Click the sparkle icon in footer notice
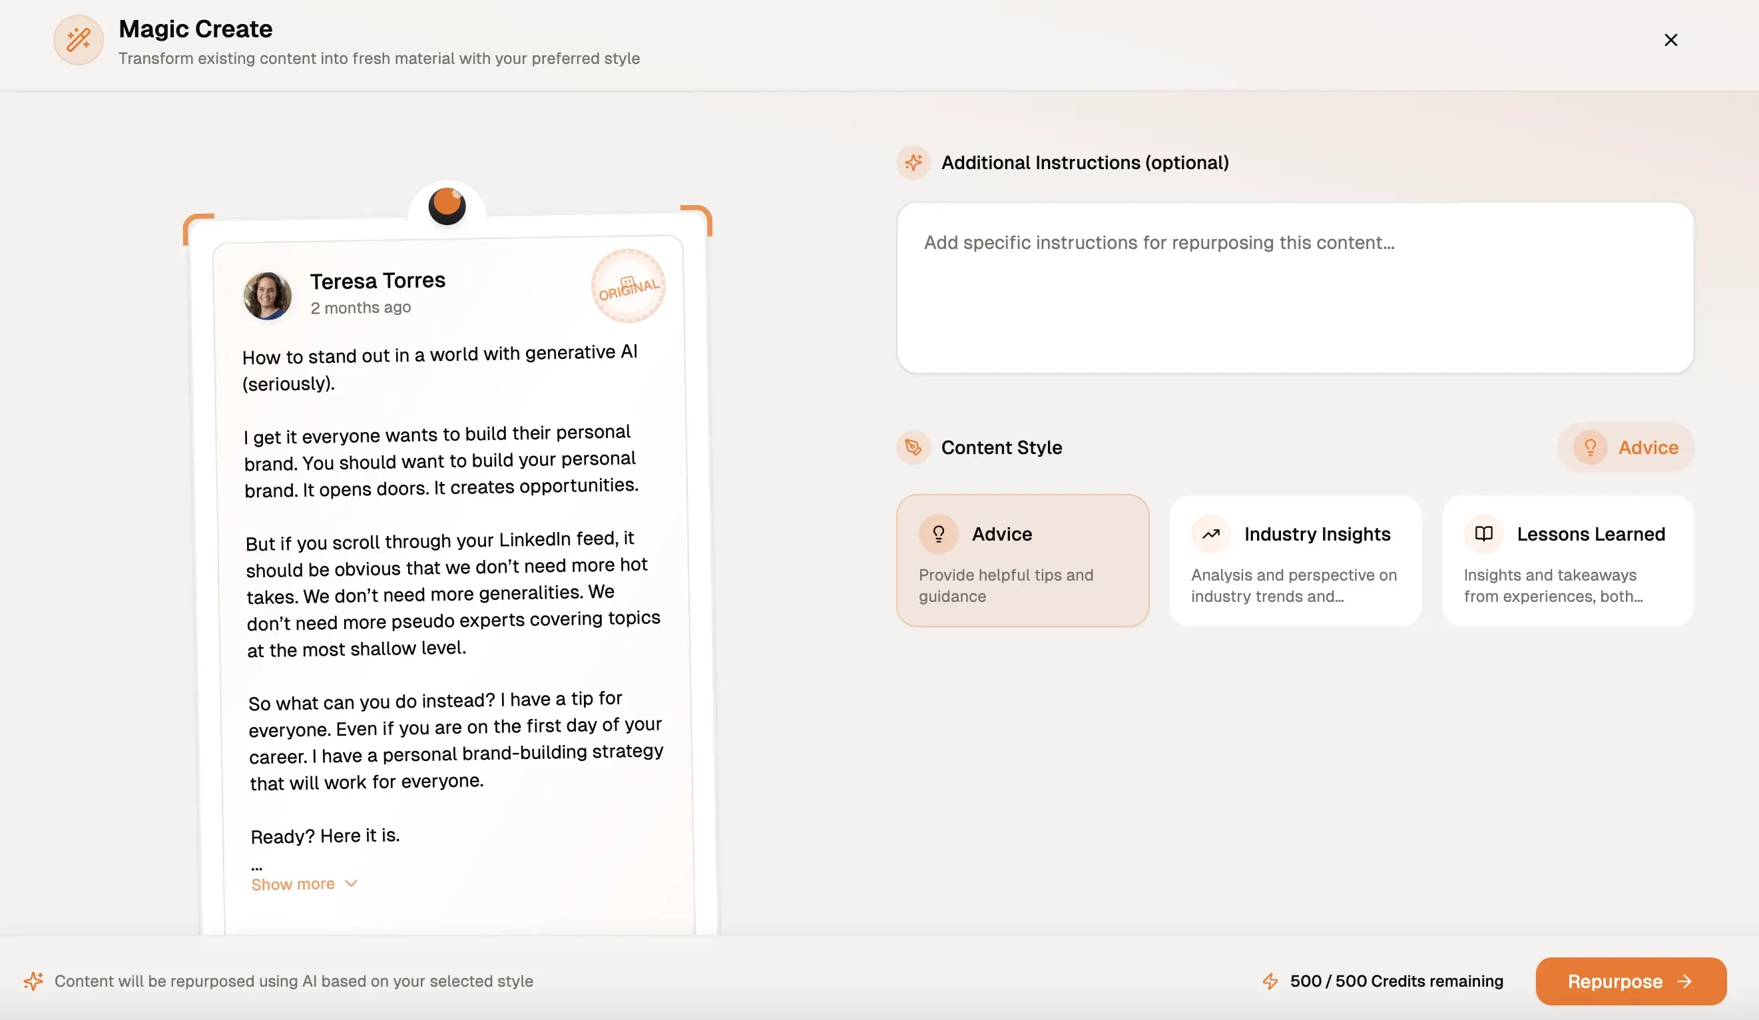Screen dimensions: 1759x1020 tap(33, 981)
